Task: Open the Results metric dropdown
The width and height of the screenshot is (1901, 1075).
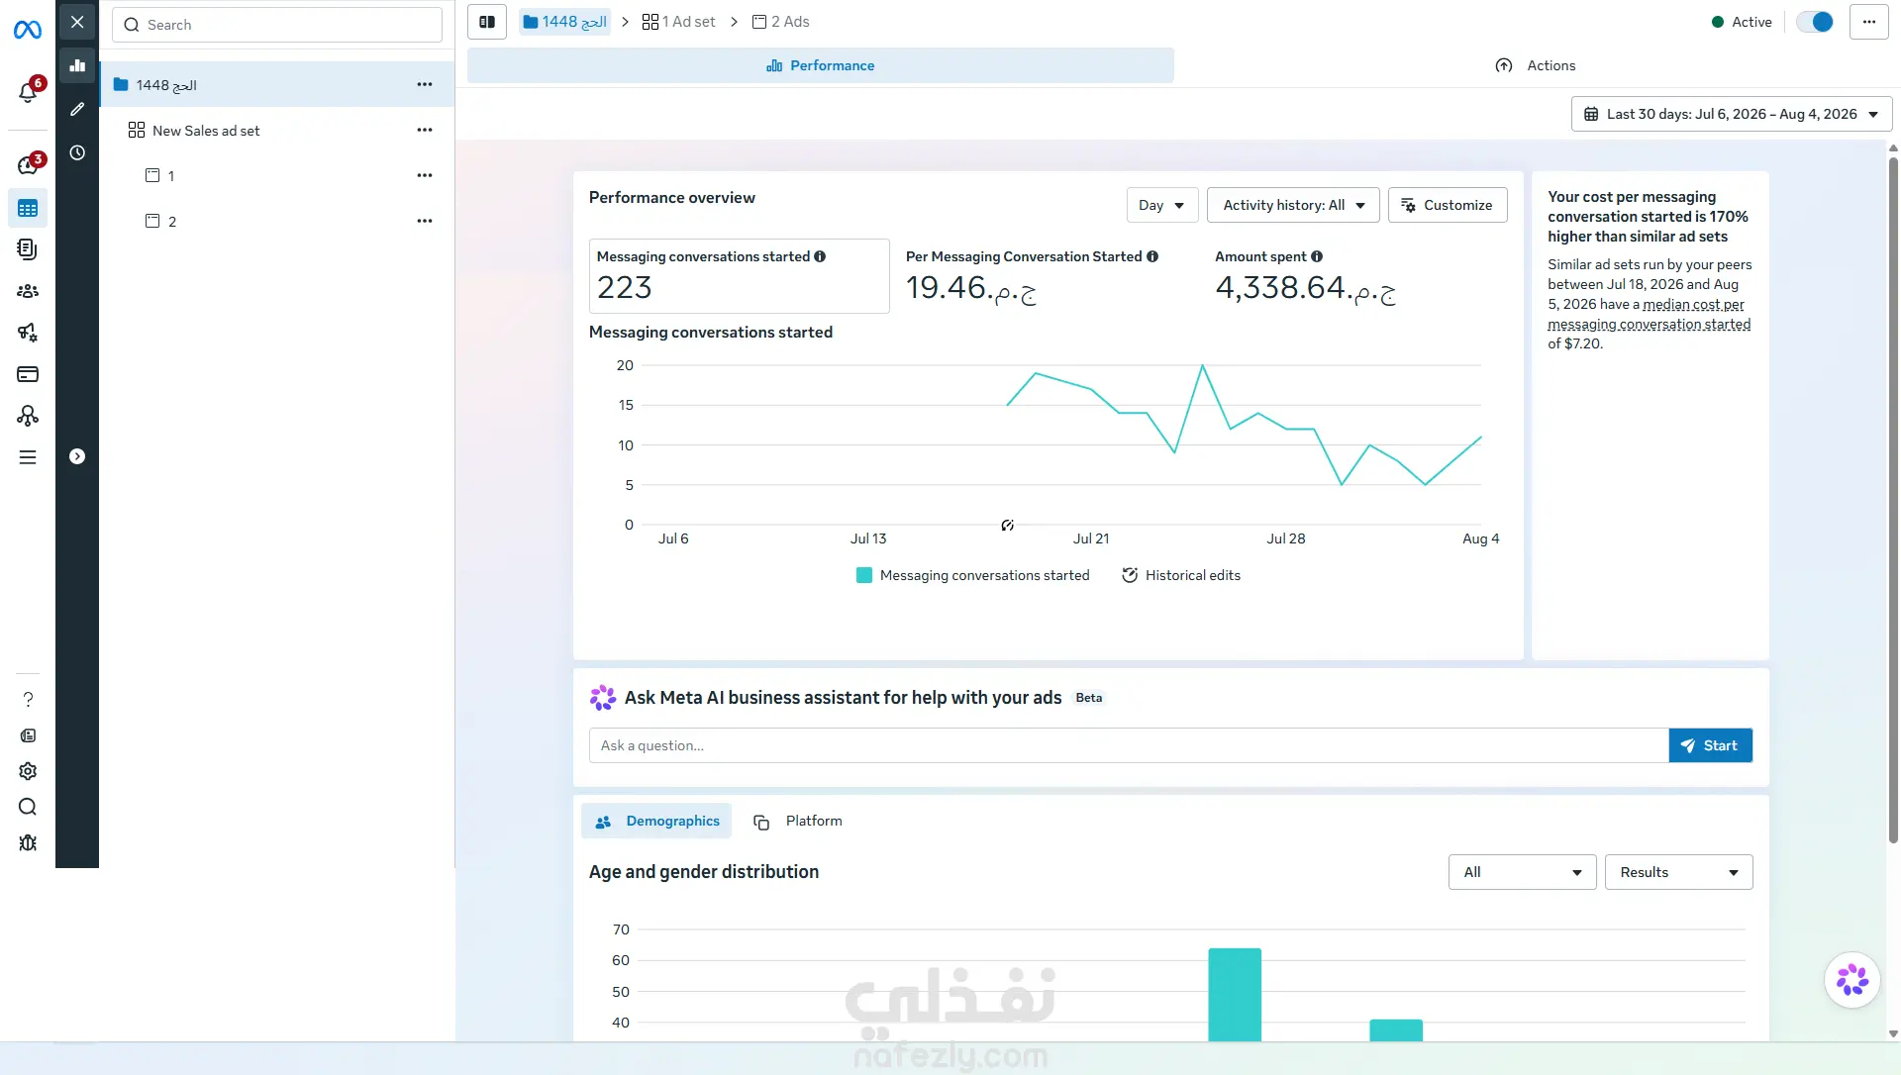Action: 1679,872
